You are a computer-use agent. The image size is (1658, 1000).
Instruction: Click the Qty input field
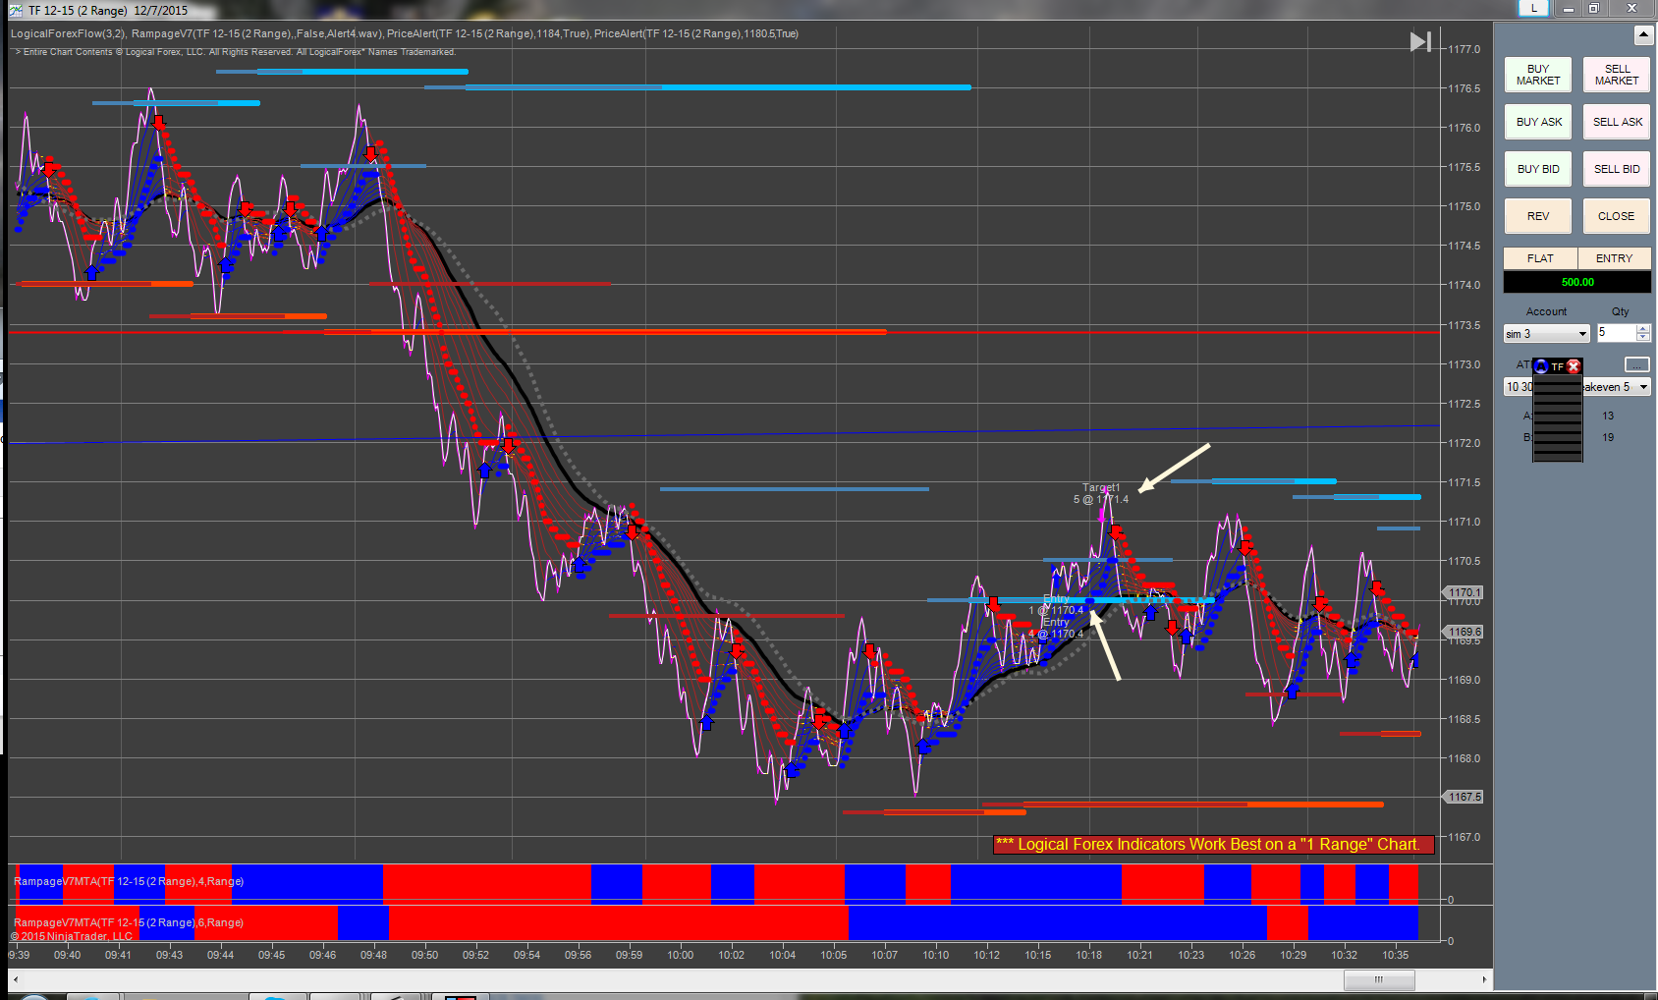point(1616,333)
